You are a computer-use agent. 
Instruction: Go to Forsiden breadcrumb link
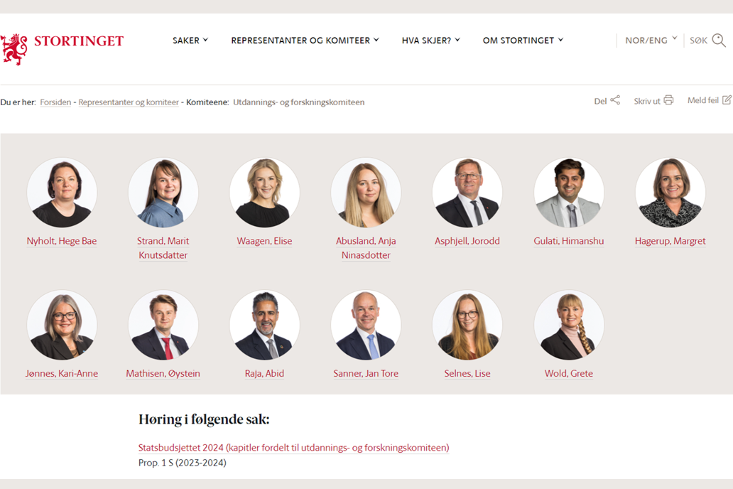(x=55, y=102)
